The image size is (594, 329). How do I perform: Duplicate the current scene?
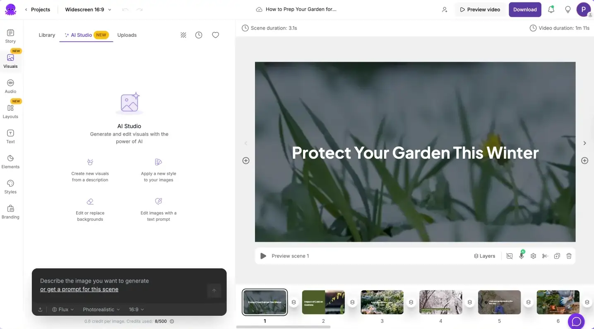coord(557,256)
